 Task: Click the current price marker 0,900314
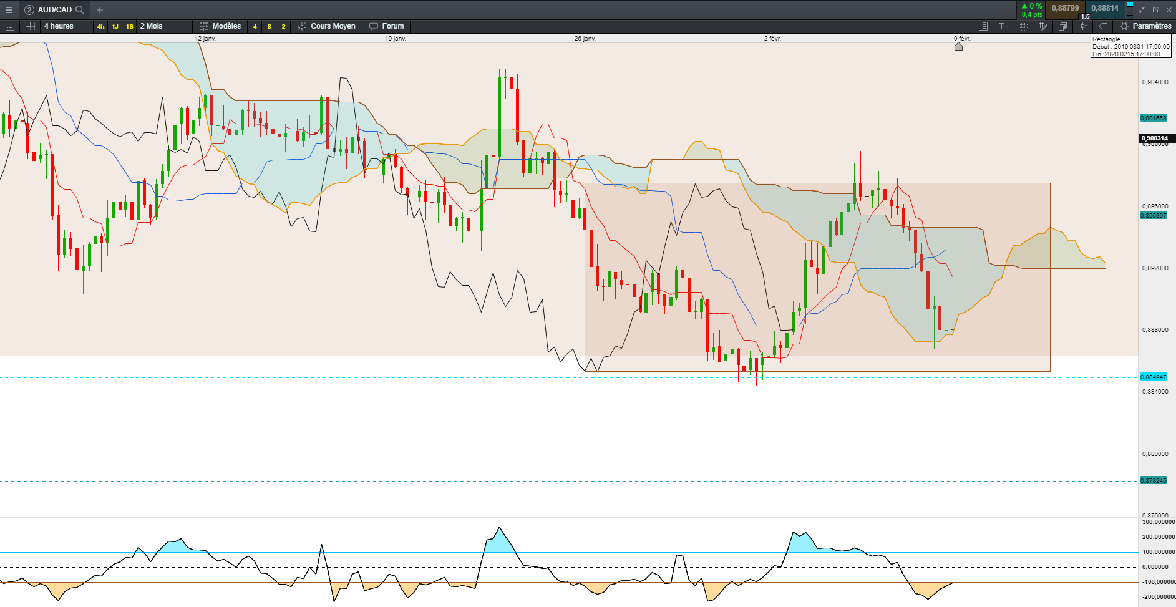(x=1157, y=138)
